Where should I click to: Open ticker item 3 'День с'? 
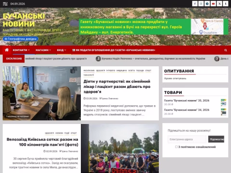tap(221, 59)
